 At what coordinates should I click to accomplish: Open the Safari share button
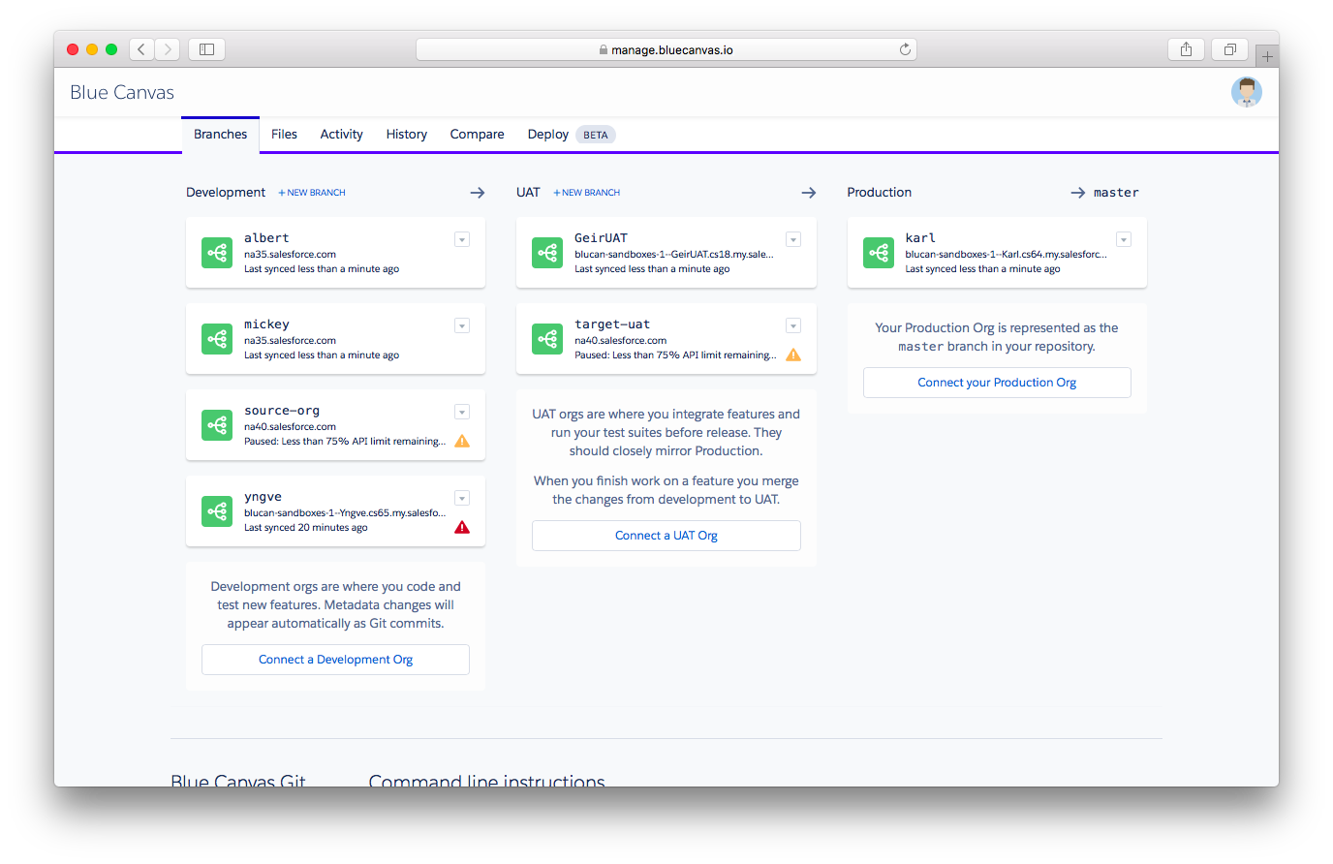click(x=1186, y=49)
